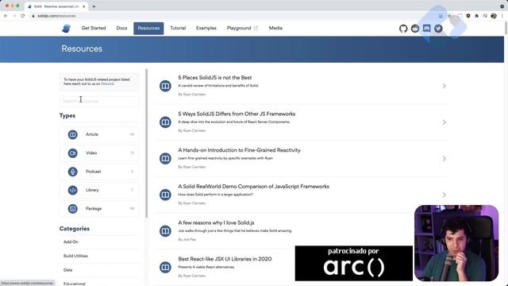Close the Solid browser tab

83,6
